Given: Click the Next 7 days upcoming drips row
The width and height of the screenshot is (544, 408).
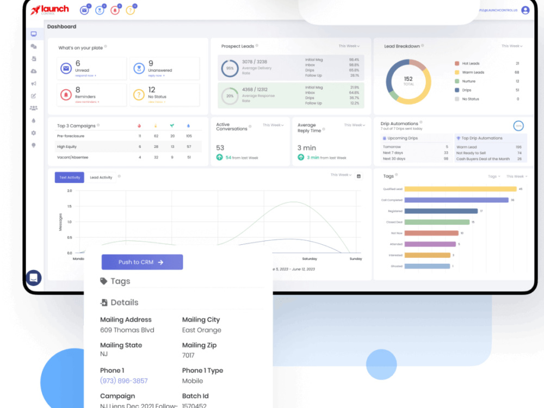Looking at the screenshot, I should (415, 153).
